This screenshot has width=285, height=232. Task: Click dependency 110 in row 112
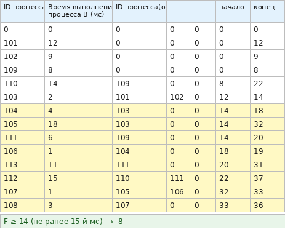(x=140, y=178)
